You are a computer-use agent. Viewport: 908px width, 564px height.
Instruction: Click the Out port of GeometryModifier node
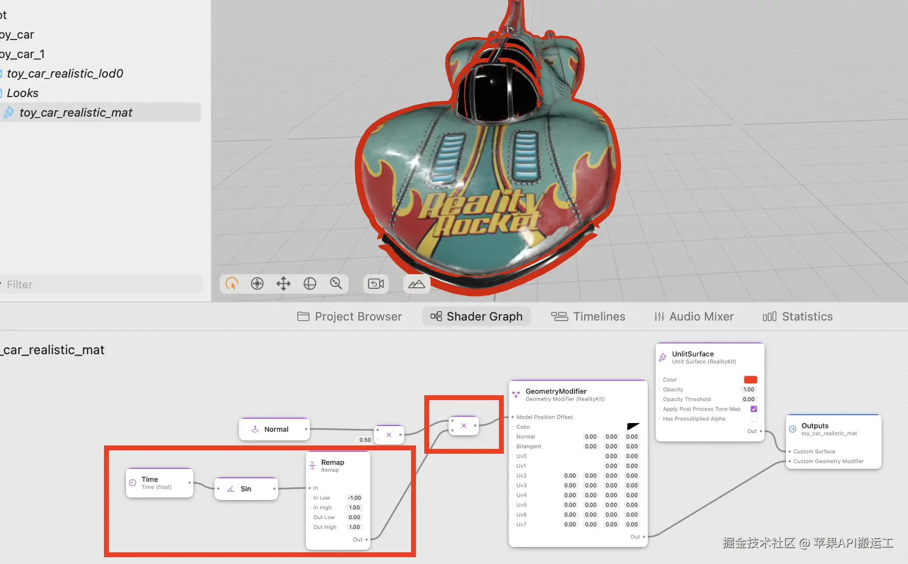click(x=644, y=537)
